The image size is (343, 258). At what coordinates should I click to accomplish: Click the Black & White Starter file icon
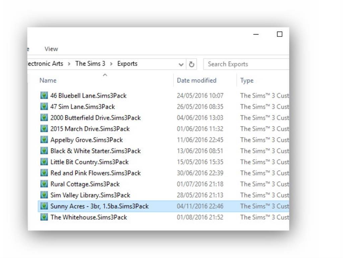point(44,151)
